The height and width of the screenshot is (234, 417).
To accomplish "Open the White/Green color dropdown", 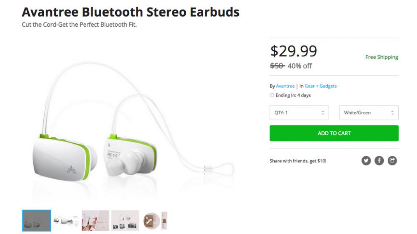I will (x=369, y=112).
